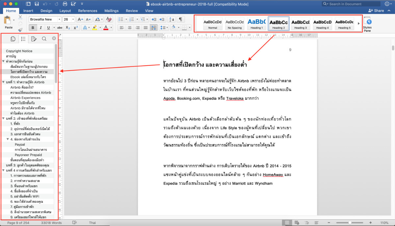Align text to the left

(122, 28)
